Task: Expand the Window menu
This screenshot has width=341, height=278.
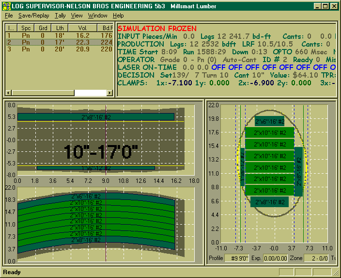Action: [x=97, y=16]
